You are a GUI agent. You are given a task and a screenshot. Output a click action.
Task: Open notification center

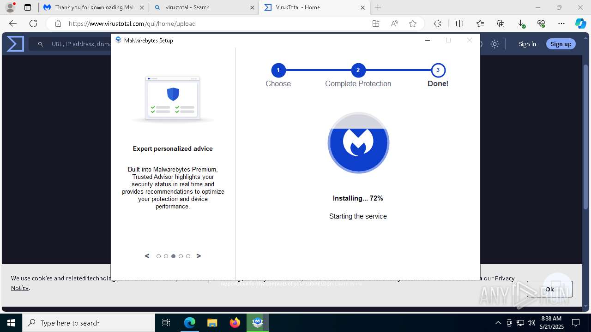coord(576,323)
